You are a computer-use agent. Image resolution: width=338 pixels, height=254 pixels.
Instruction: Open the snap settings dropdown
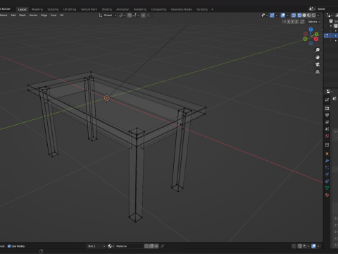click(136, 16)
